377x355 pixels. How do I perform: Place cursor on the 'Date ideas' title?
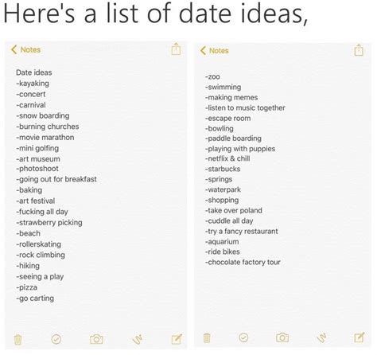coord(34,72)
